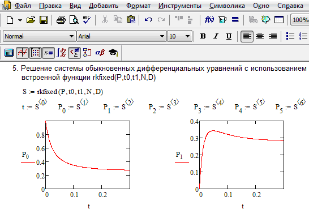
Task: Open the new document template dropdown arrow
Action: [20, 20]
